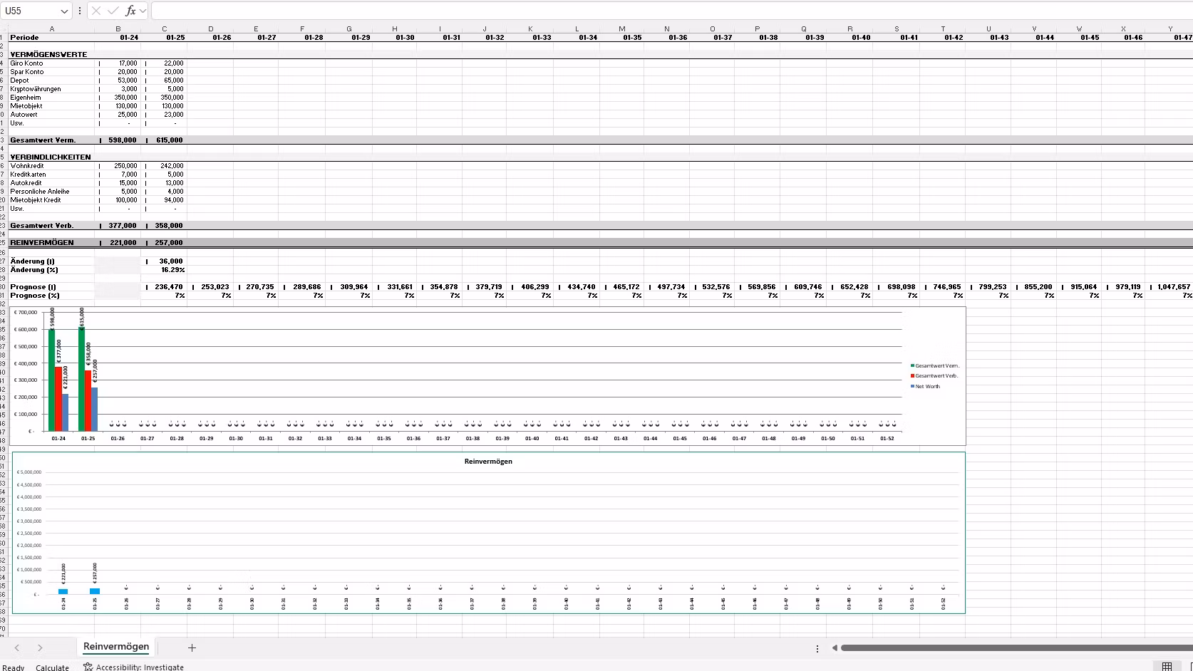
Task: Click the scroll-left arrow of horizontal scrollbar
Action: coord(835,648)
